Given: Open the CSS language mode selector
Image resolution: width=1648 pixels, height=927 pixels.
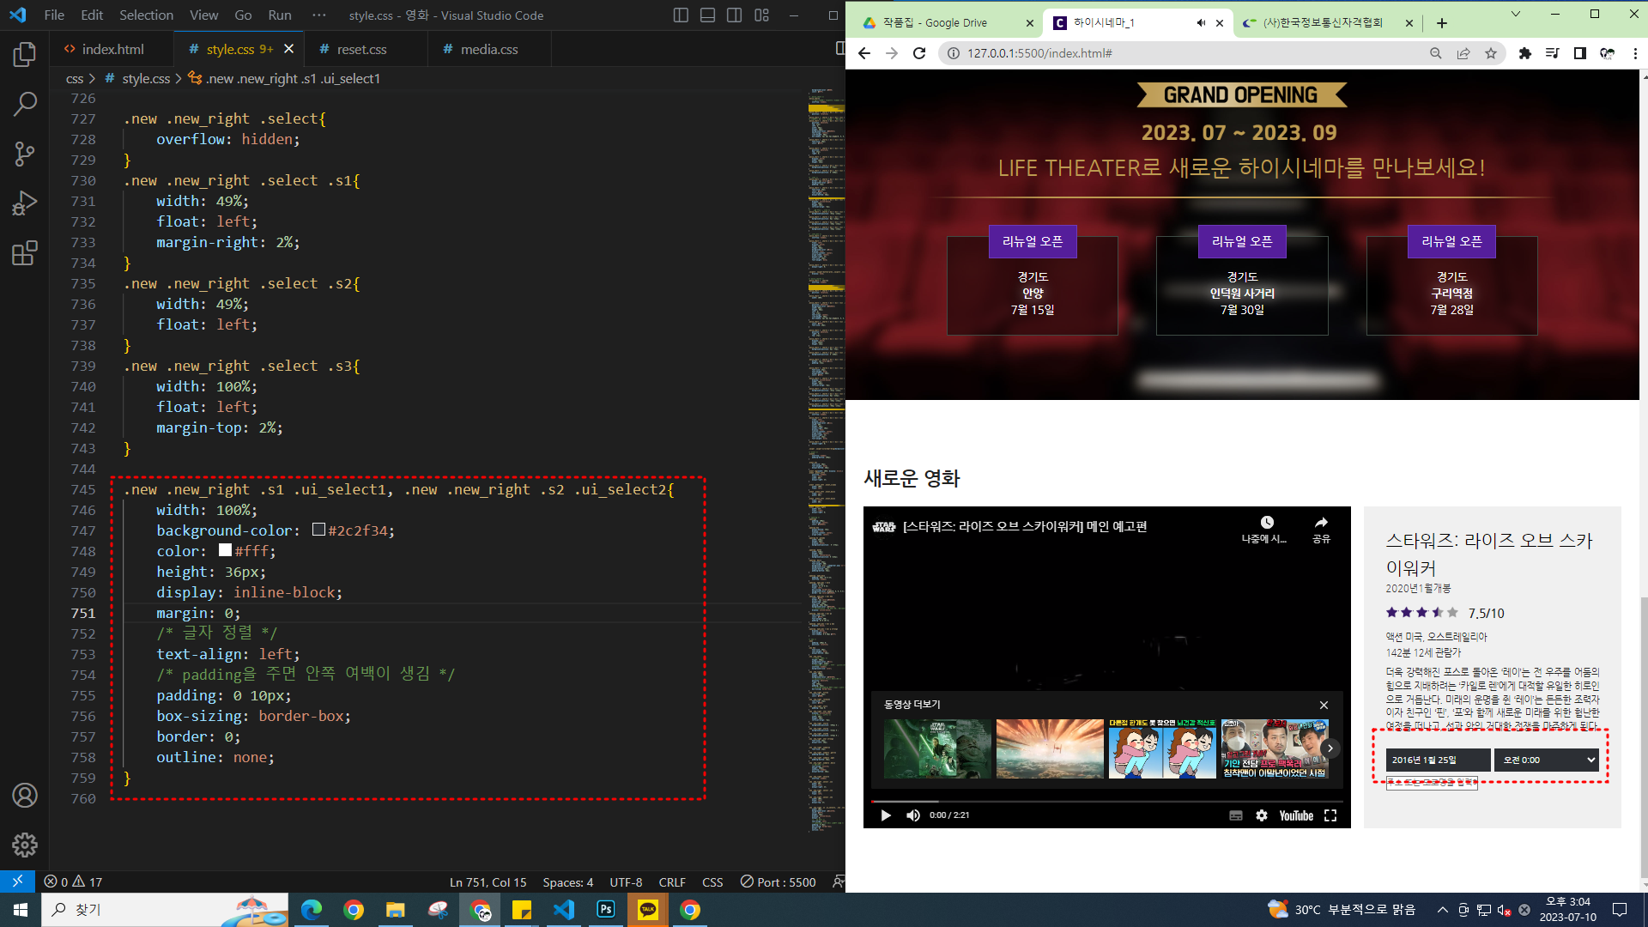Looking at the screenshot, I should 712,882.
